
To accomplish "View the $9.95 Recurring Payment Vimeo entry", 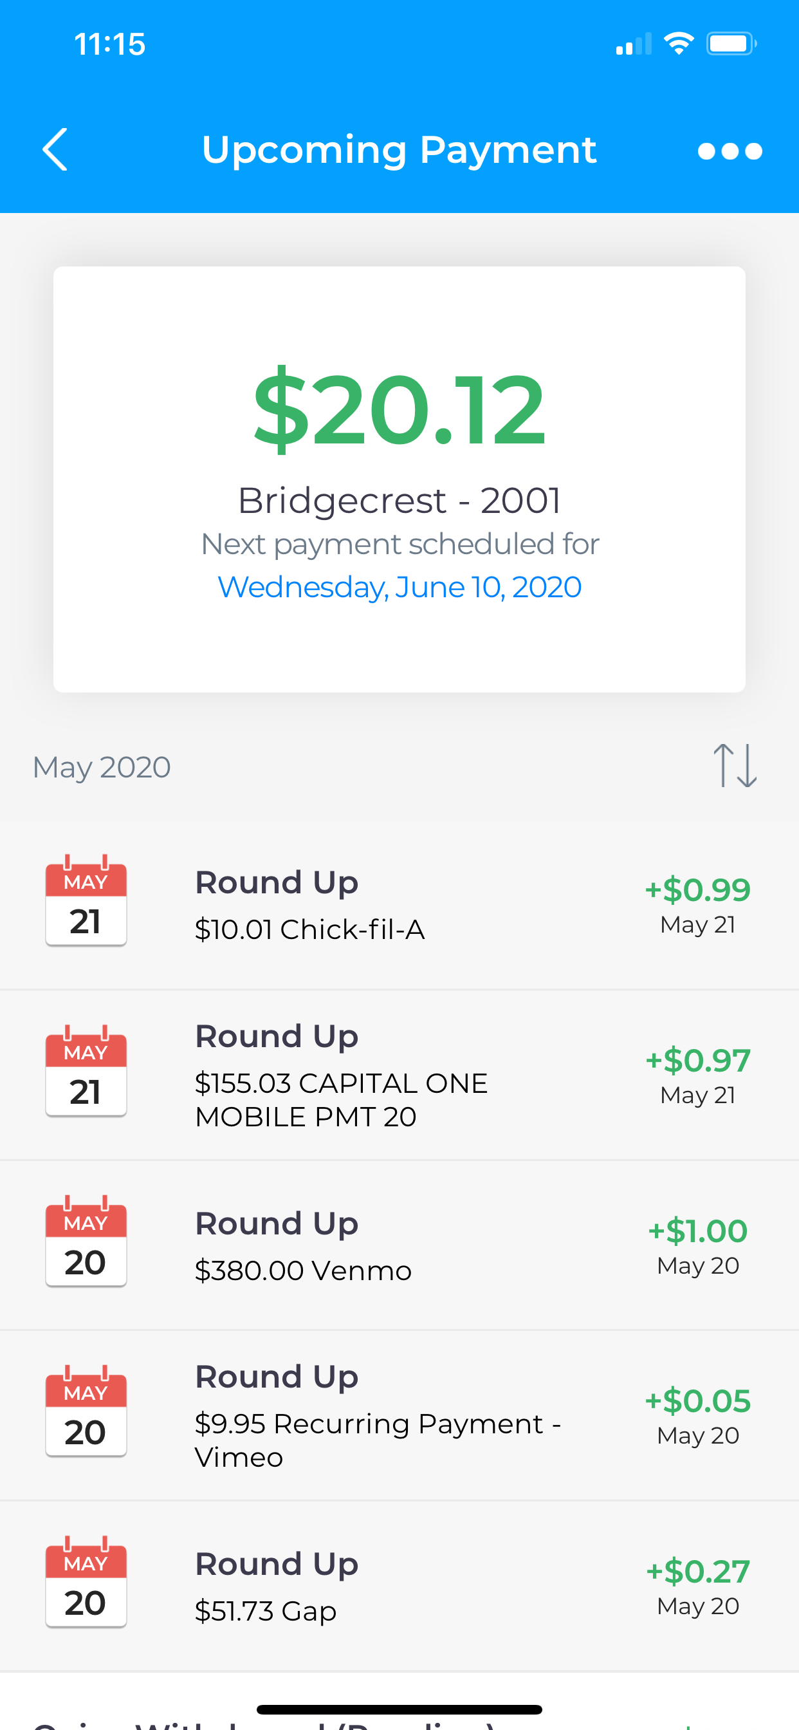I will pyautogui.click(x=378, y=1440).
